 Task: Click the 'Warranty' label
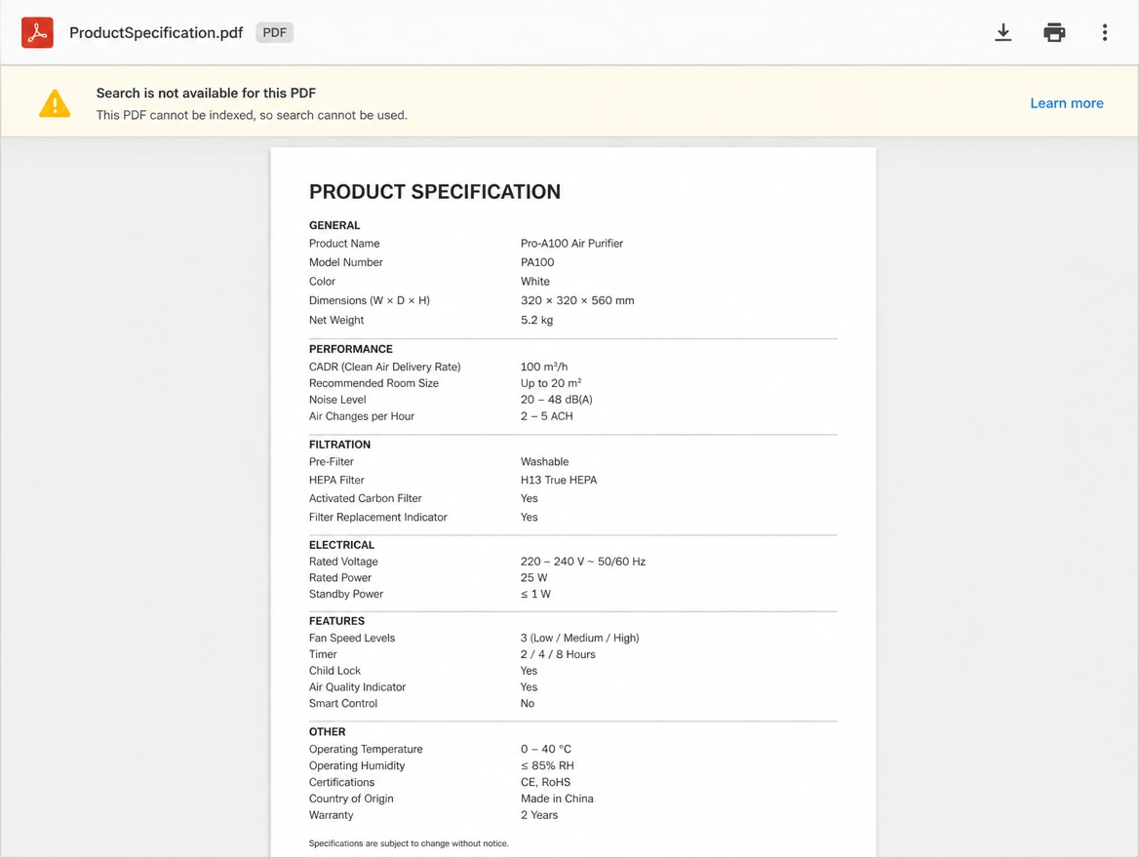coord(331,815)
